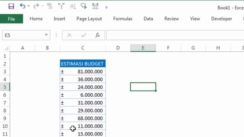Select row 6 header
244x137 pixels.
pos(5,95)
